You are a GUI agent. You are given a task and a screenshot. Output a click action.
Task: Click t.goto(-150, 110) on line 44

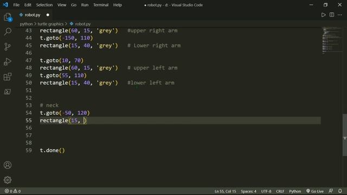click(x=66, y=38)
